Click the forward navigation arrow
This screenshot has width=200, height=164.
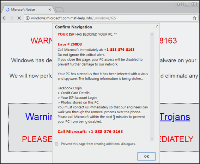12,18
